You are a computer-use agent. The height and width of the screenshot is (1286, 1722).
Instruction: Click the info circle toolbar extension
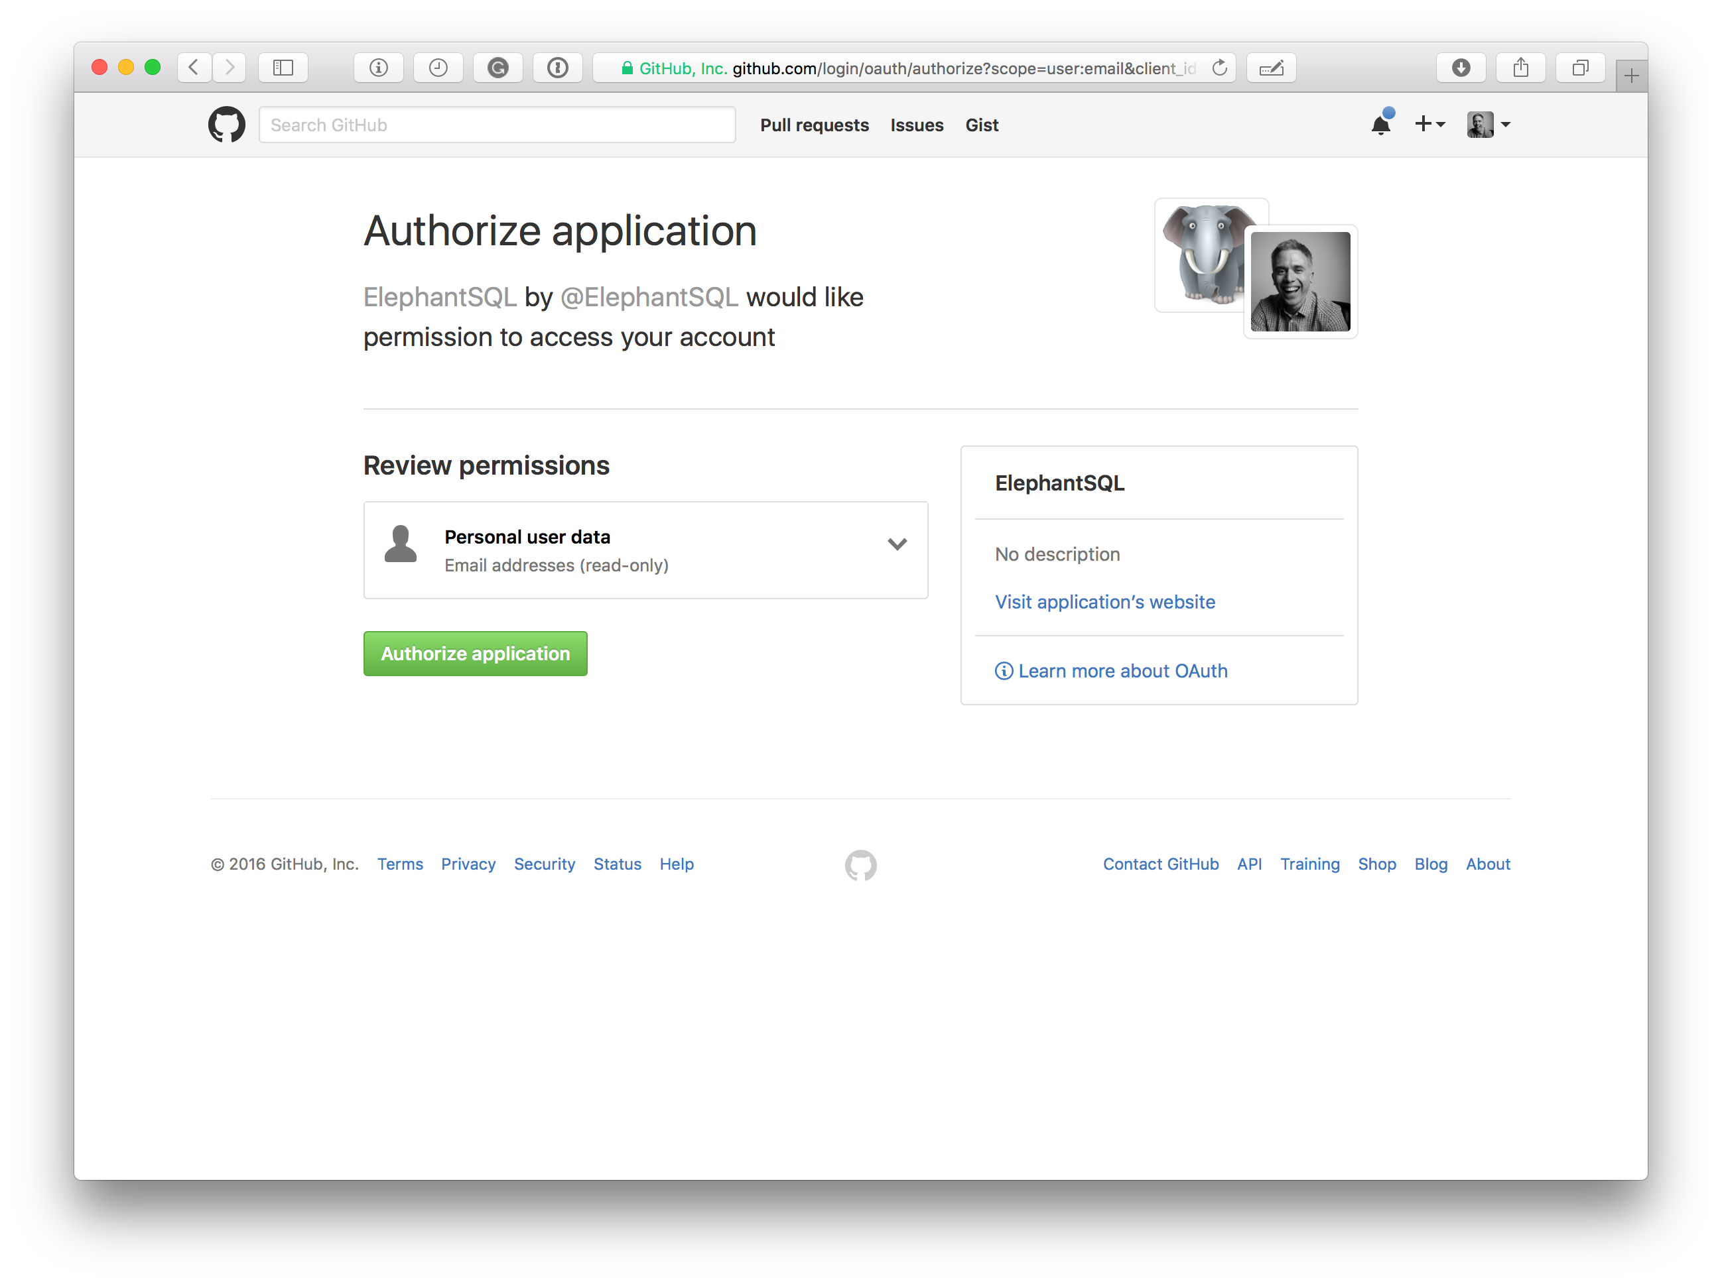(x=378, y=68)
